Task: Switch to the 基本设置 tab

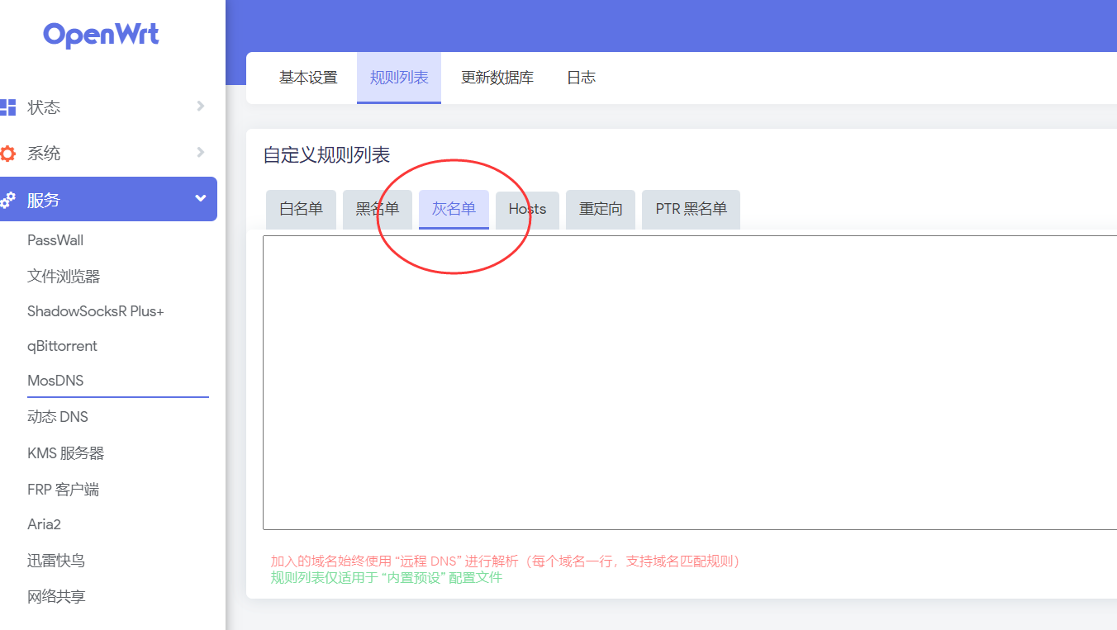Action: [x=307, y=78]
